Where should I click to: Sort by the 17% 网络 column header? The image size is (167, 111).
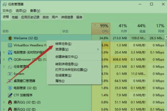[x=156, y=29]
